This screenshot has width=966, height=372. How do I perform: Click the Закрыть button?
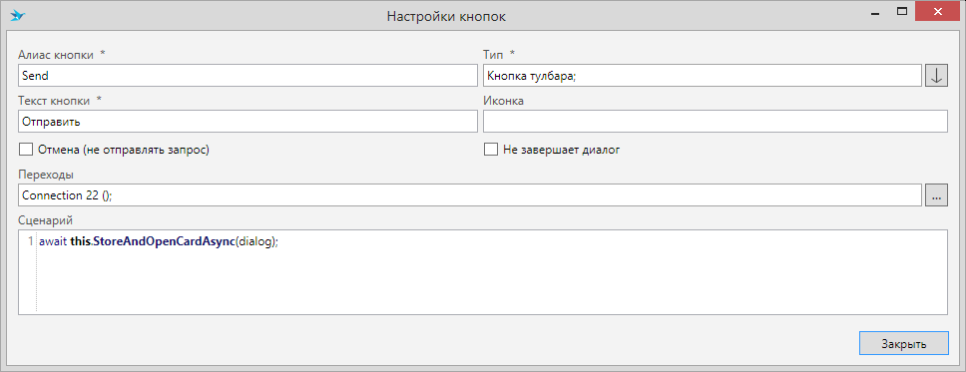pyautogui.click(x=904, y=344)
